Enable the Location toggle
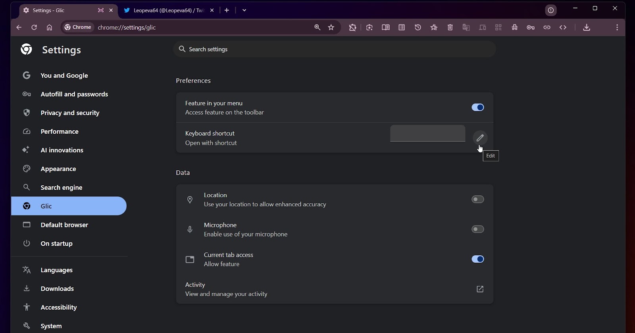This screenshot has width=635, height=333. (x=477, y=199)
